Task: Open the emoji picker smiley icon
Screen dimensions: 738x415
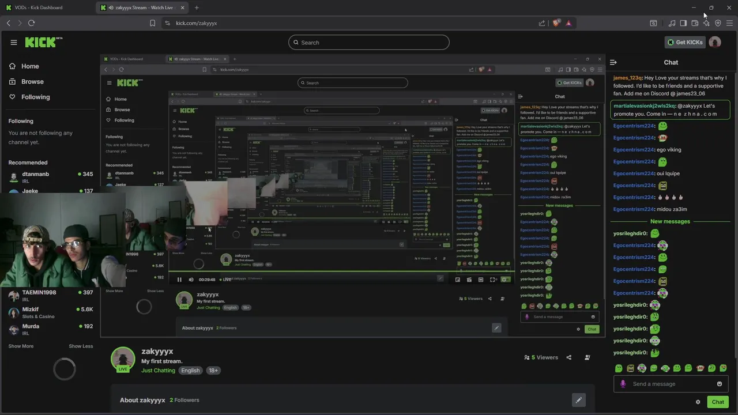Action: [720, 384]
